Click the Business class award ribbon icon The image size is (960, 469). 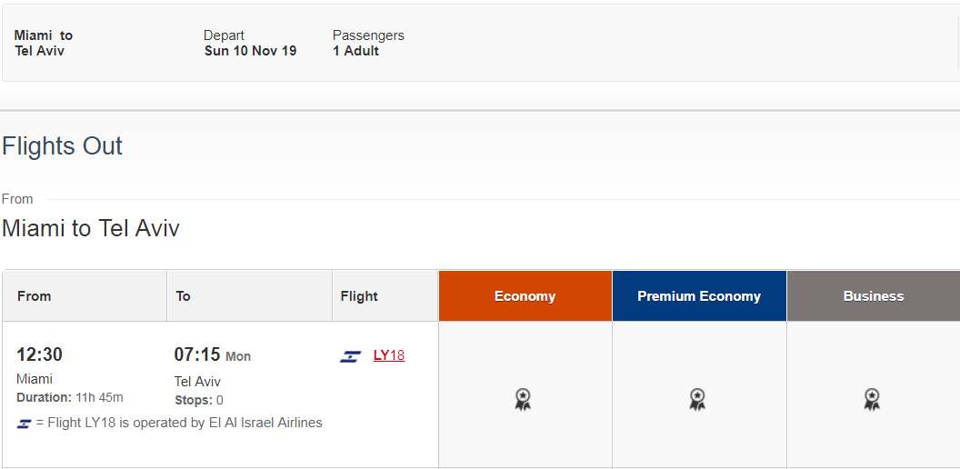click(x=872, y=399)
